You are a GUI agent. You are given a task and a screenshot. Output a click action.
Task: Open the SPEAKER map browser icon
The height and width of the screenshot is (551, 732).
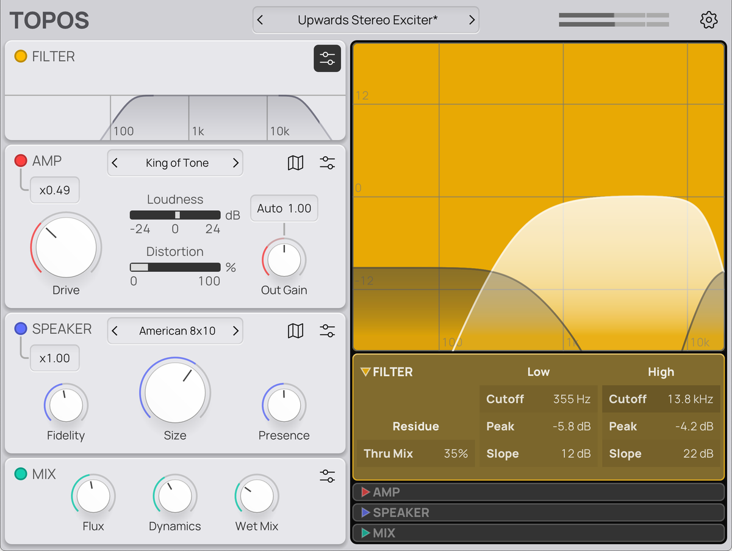pos(296,331)
